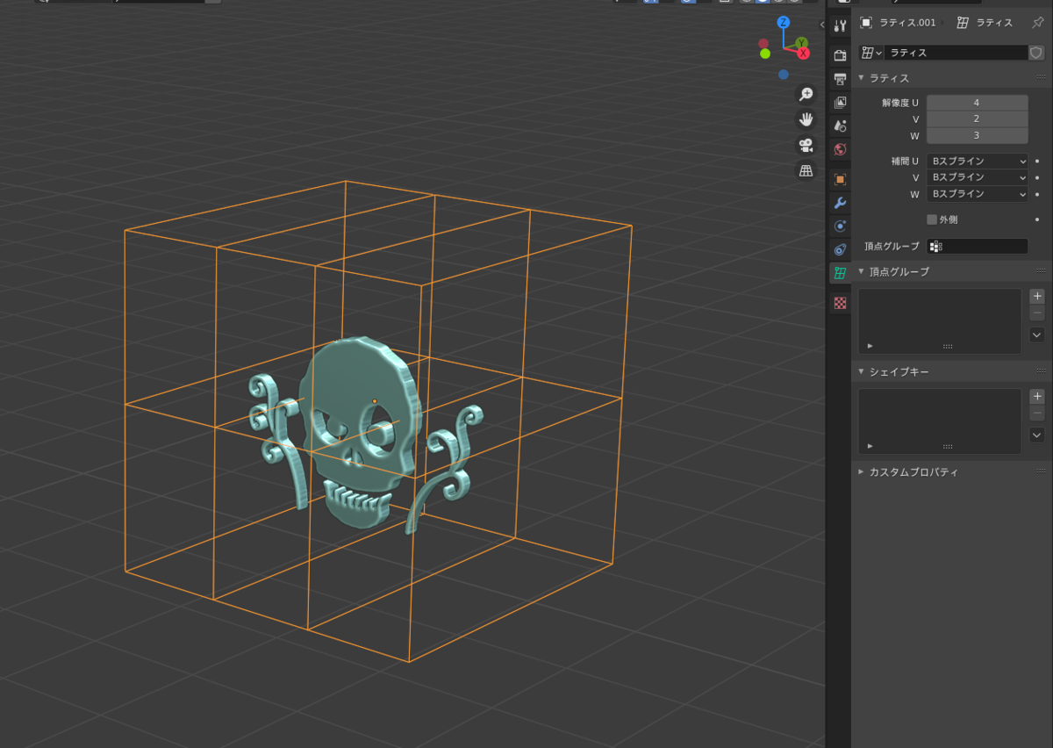Click the lattice orange origin point
This screenshot has height=748, width=1053.
(375, 401)
